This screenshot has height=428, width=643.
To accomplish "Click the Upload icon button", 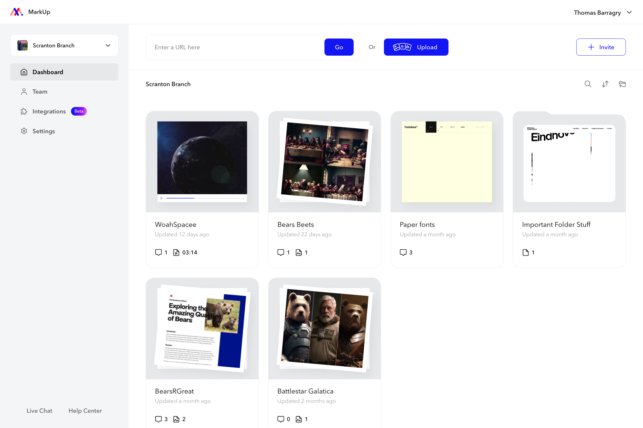I will pos(401,47).
